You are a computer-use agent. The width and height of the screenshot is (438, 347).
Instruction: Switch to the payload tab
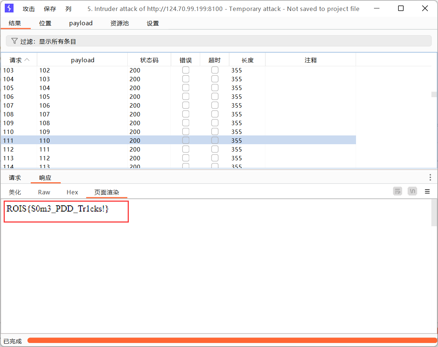tap(81, 23)
